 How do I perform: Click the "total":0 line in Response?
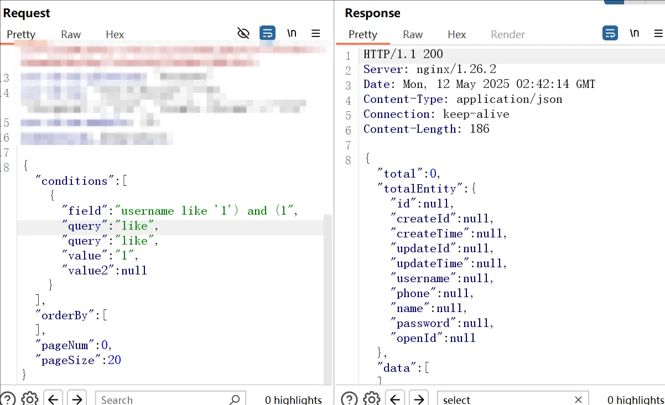coord(409,174)
